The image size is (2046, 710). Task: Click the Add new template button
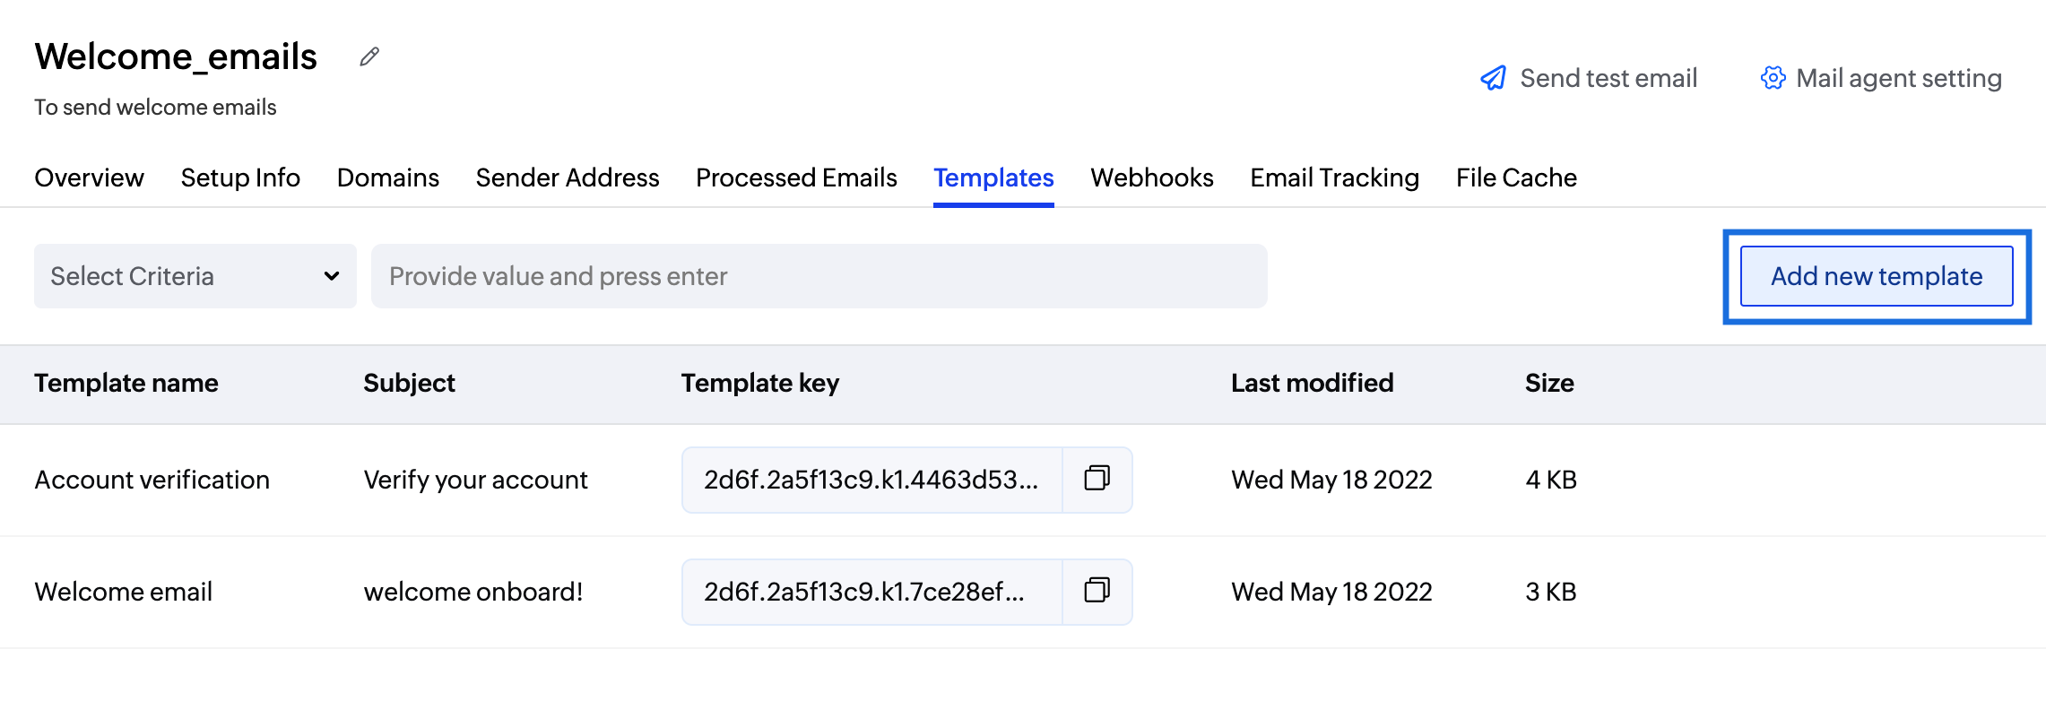pos(1876,276)
